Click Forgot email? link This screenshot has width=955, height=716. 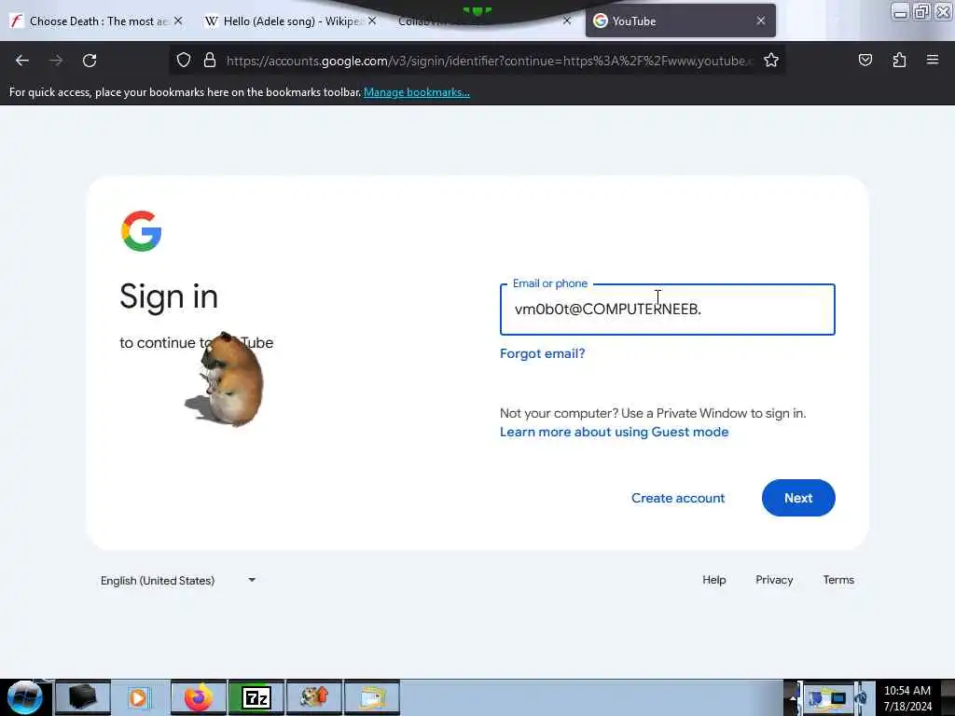pos(542,353)
